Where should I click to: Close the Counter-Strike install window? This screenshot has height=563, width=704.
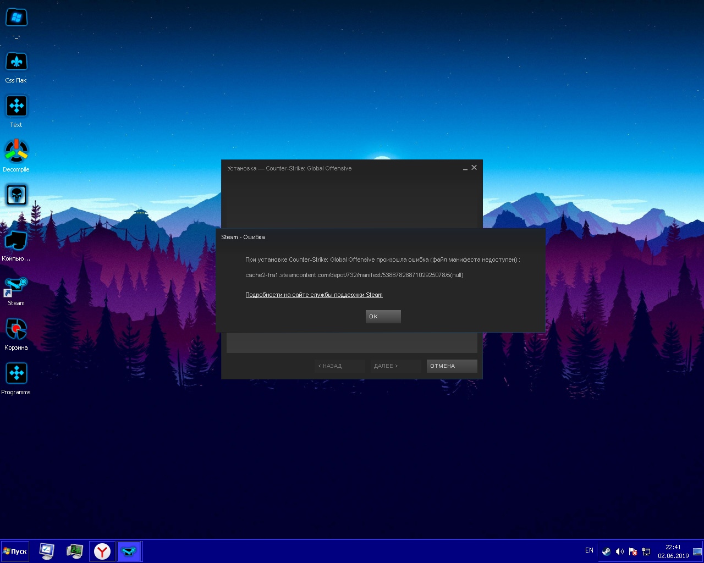pos(474,168)
